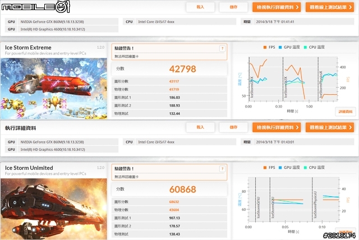
Task: Click the Ice Storm Unlimited preview image
Action: pos(54,209)
